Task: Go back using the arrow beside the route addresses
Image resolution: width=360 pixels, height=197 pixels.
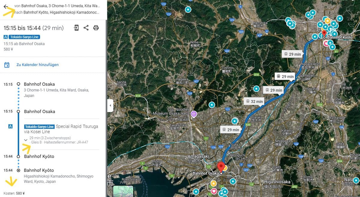Action: pos(6,7)
